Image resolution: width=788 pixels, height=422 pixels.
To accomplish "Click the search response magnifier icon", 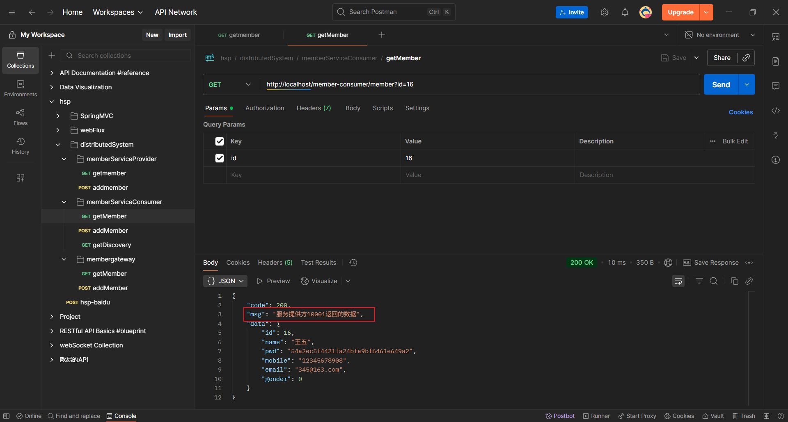I will tap(714, 281).
